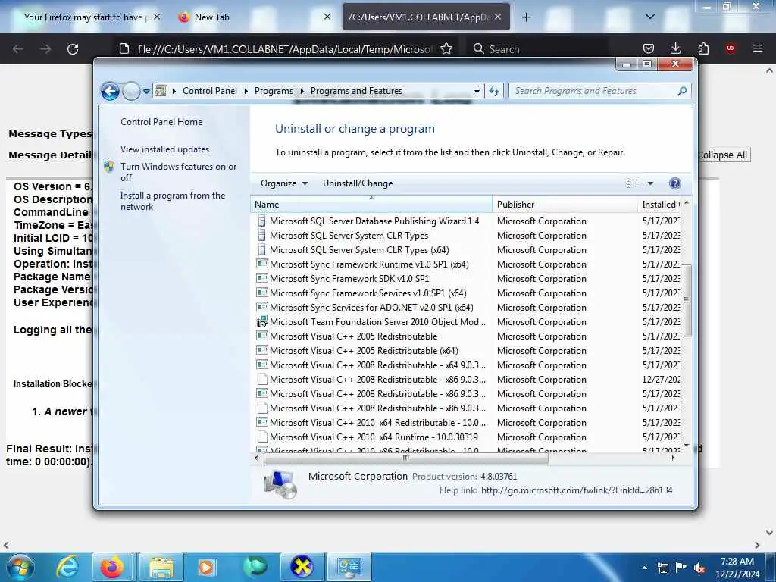Open the Firefox hamburger menu
776x582 pixels.
(758, 49)
